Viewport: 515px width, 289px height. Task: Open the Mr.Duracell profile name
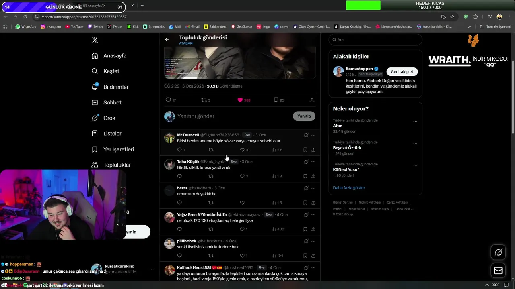pyautogui.click(x=188, y=135)
